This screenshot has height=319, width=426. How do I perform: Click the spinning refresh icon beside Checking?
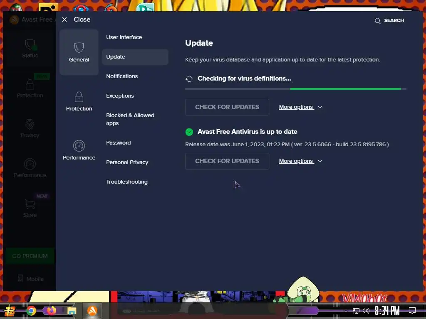(x=189, y=79)
